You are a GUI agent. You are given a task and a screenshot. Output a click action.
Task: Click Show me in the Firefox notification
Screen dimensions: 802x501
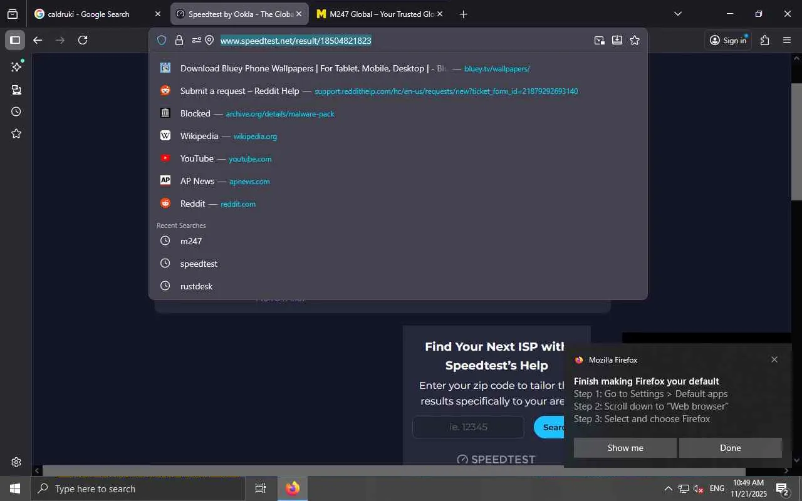[625, 448]
